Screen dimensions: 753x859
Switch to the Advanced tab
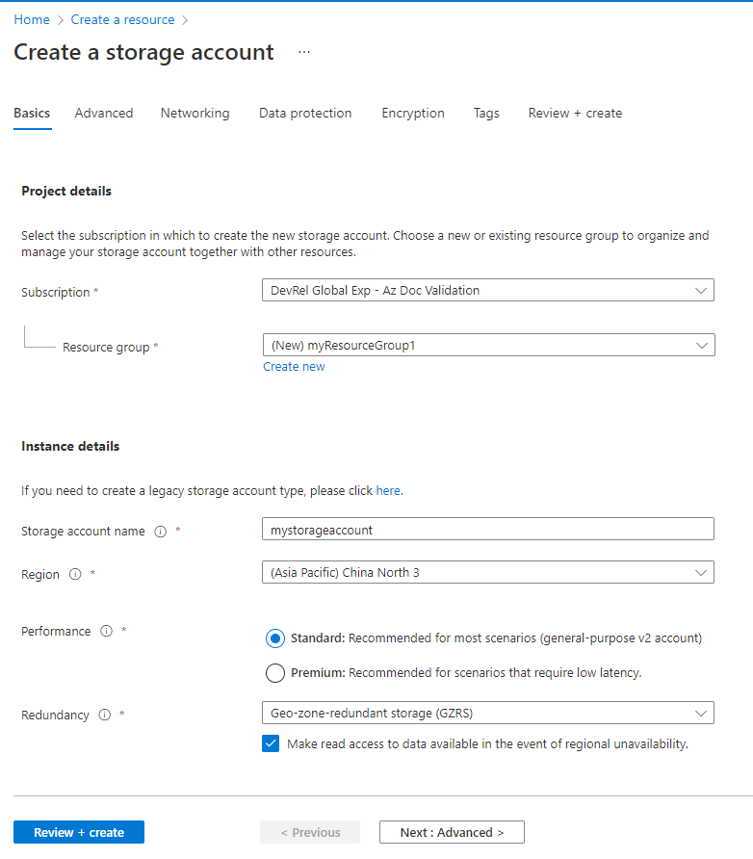click(x=104, y=113)
